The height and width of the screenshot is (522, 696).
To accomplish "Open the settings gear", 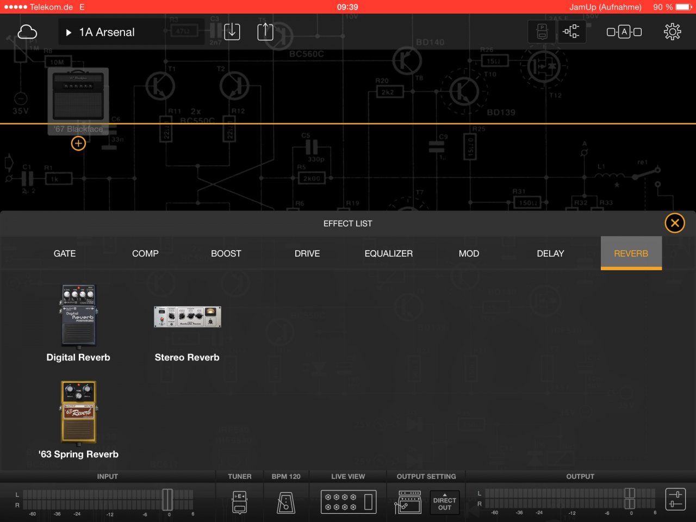I will [x=673, y=32].
